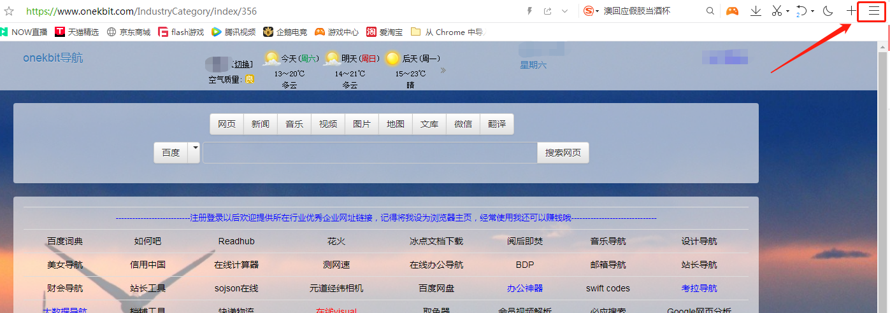
Task: Click the magnifier search icon
Action: click(710, 11)
